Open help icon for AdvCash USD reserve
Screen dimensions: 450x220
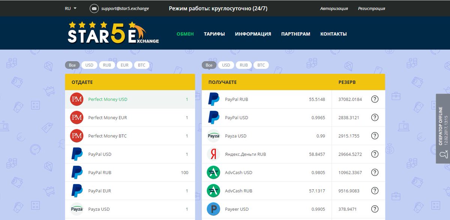(x=375, y=172)
